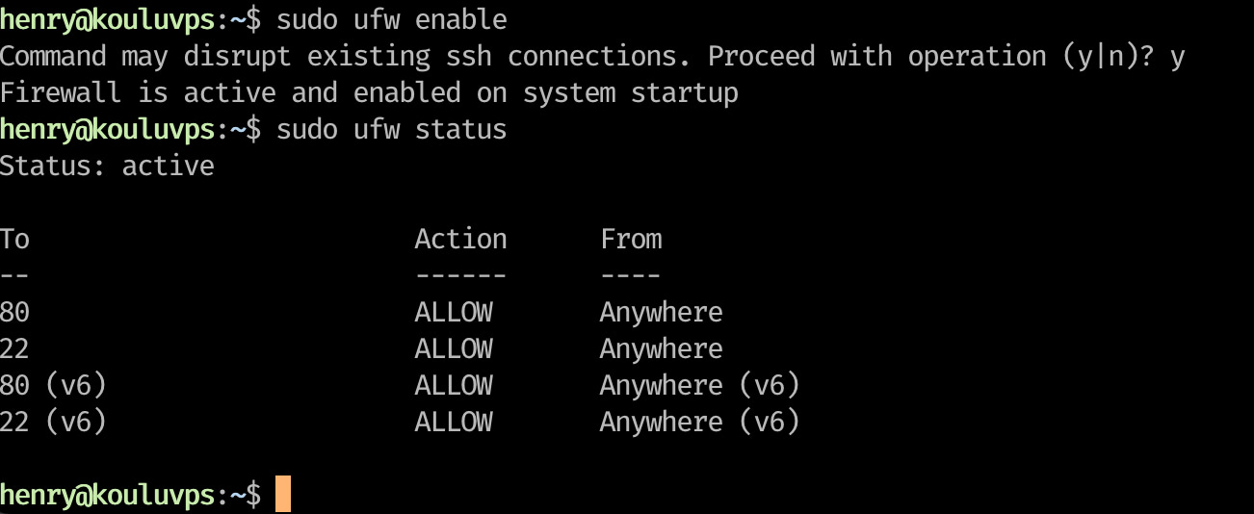
Task: Click port 22 in the second rule row
Action: point(14,348)
